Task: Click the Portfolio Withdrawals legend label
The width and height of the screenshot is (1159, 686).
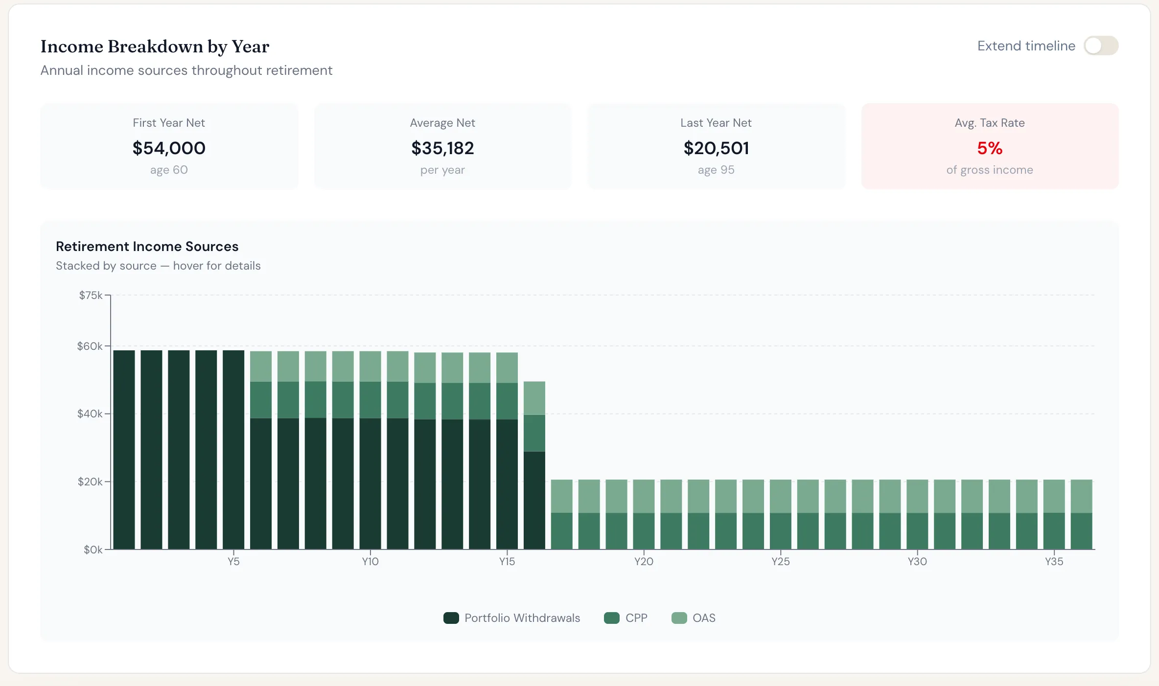Action: [522, 618]
